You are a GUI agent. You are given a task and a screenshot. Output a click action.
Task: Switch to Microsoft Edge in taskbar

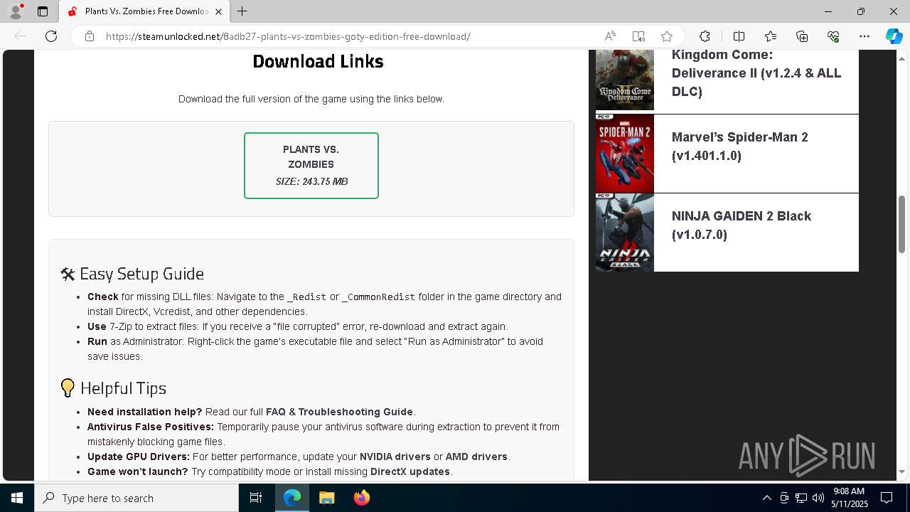click(292, 498)
